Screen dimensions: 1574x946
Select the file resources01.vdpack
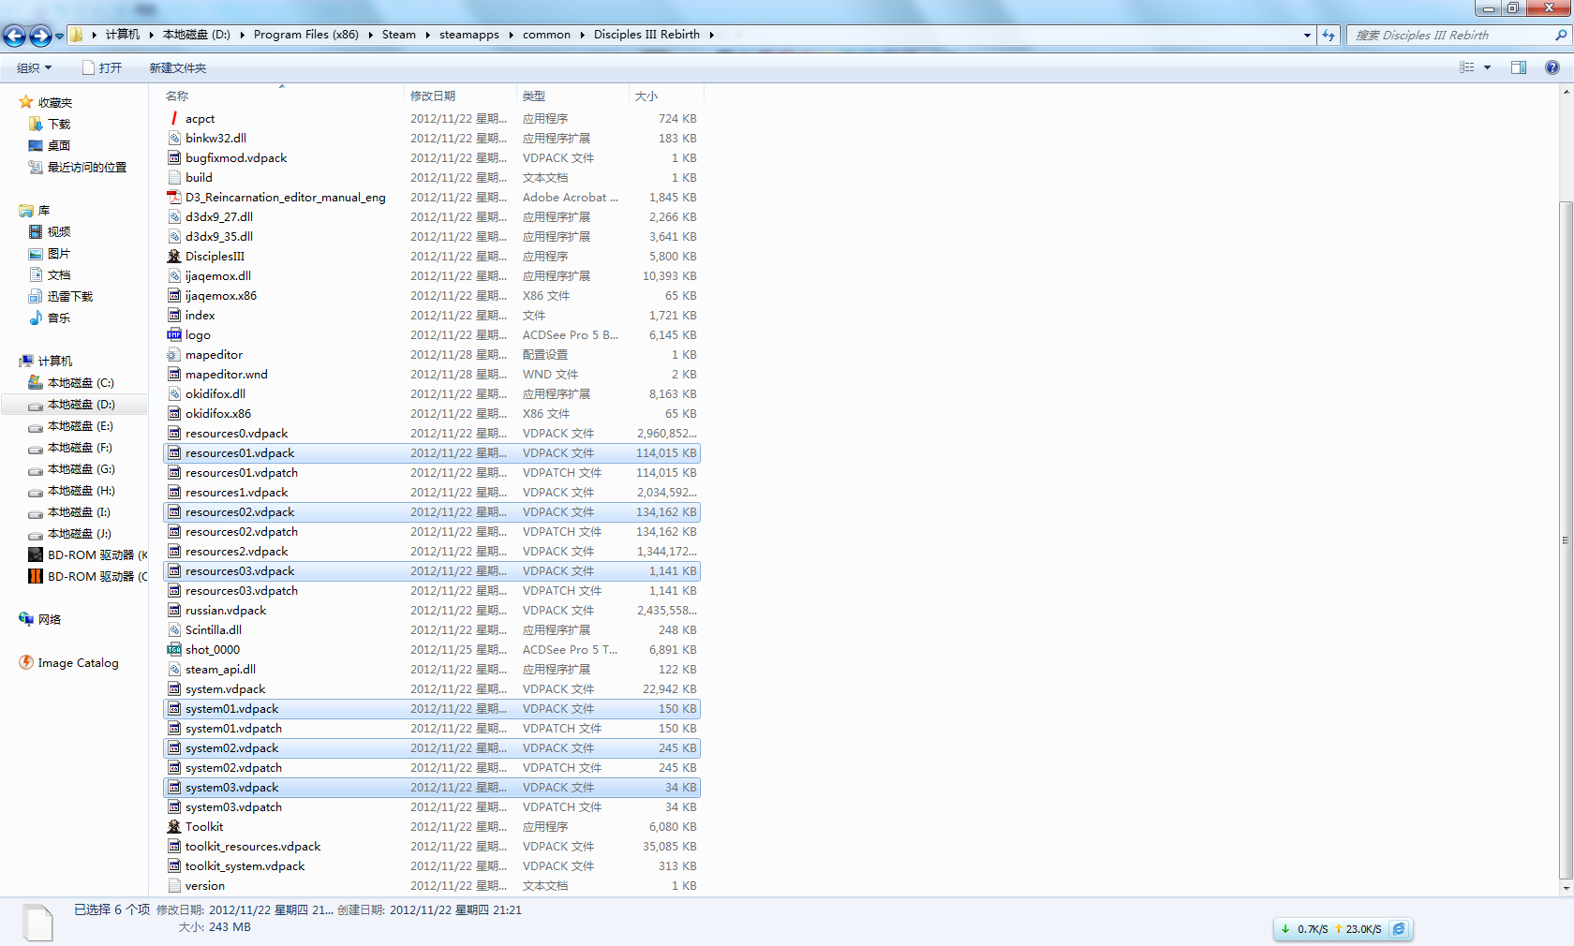pos(432,453)
